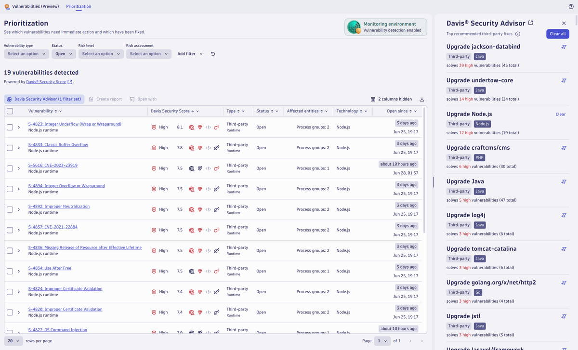The width and height of the screenshot is (578, 350).
Task: Select the Prioritization tab
Action: click(x=79, y=6)
